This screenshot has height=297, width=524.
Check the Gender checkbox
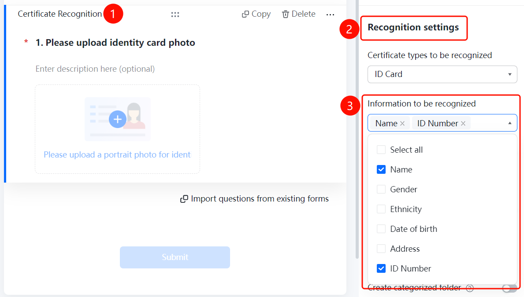381,189
